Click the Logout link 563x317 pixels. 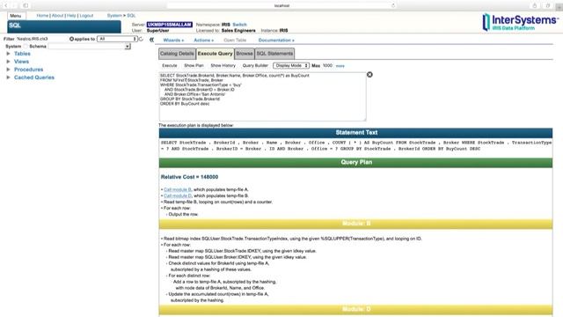point(86,16)
